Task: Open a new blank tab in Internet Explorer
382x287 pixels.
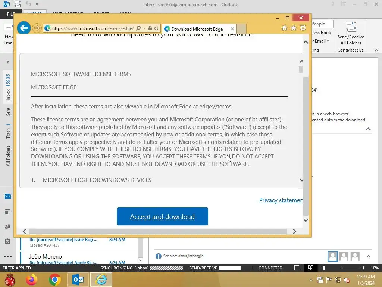Action: [x=241, y=28]
